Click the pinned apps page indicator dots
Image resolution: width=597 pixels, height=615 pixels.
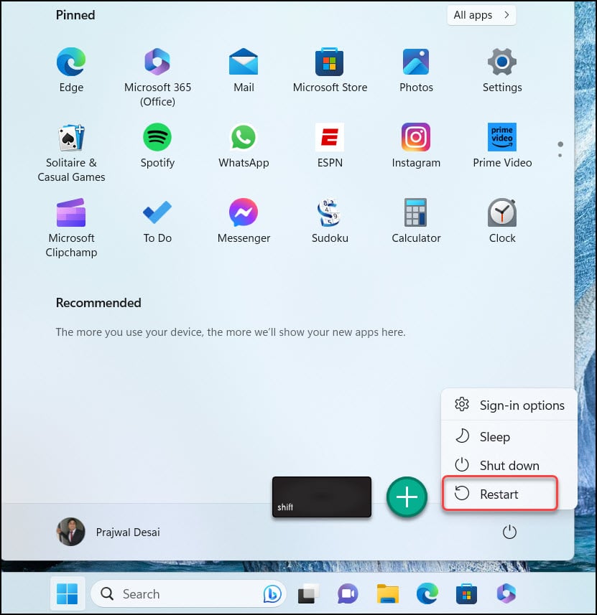560,149
